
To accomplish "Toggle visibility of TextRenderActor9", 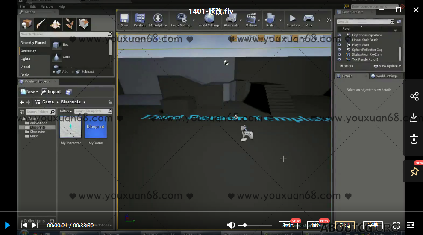I will 339,59.
